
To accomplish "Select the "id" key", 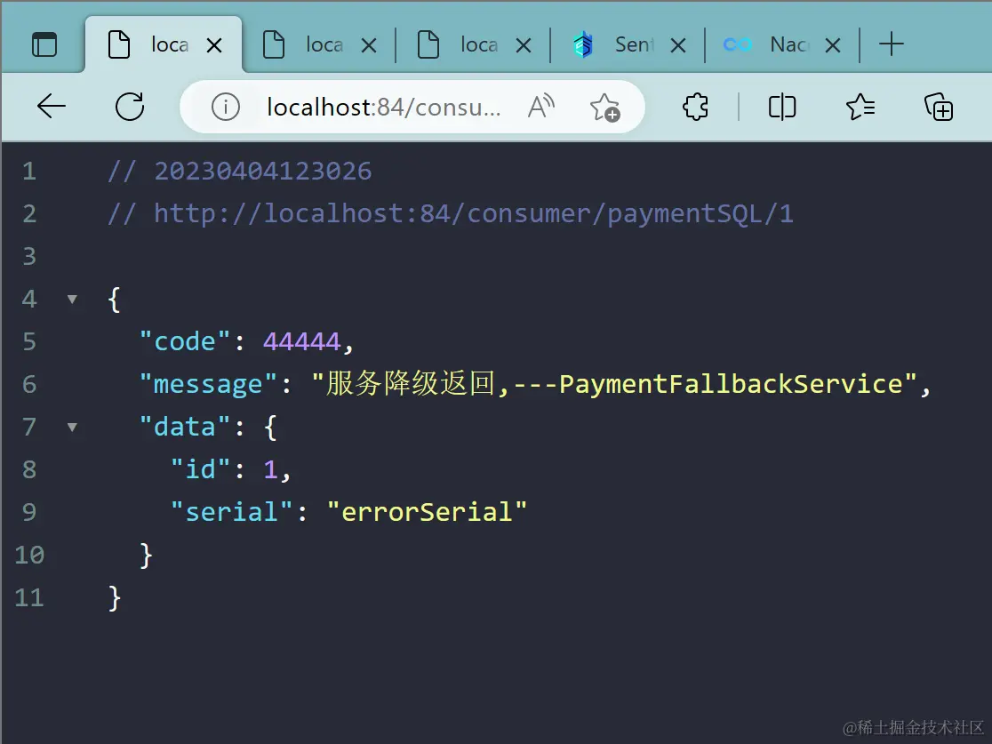I will [x=200, y=469].
